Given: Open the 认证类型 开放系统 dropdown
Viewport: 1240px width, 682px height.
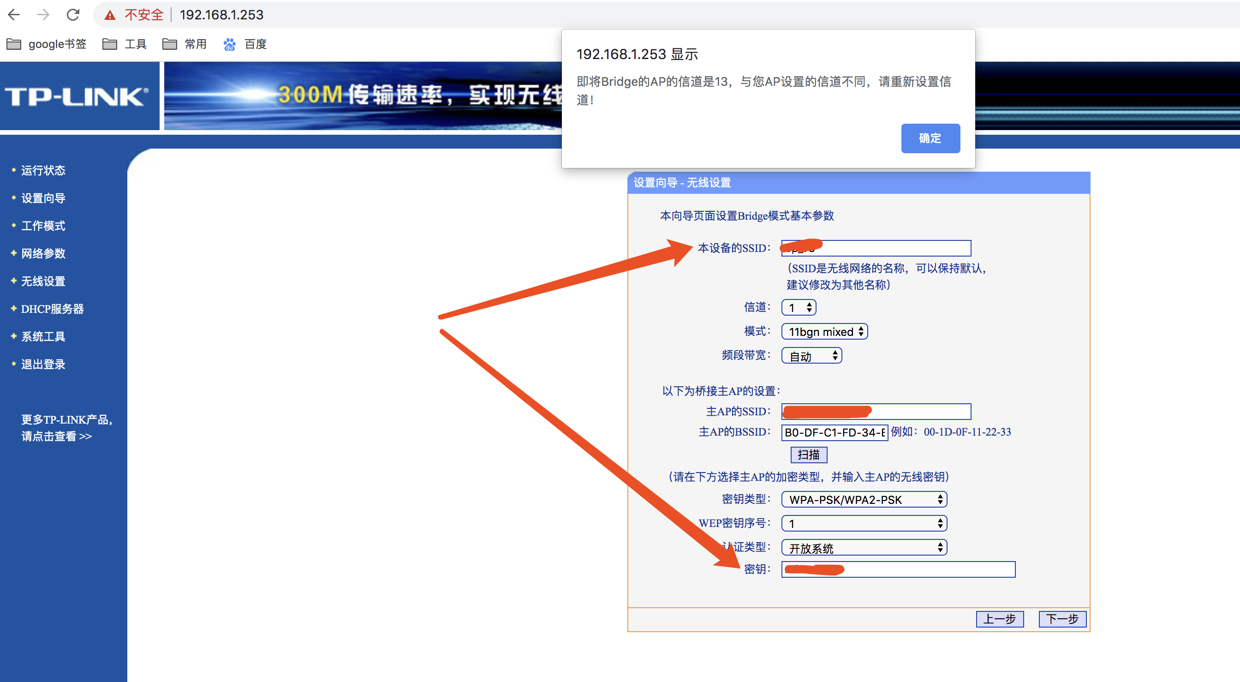Looking at the screenshot, I should 864,548.
